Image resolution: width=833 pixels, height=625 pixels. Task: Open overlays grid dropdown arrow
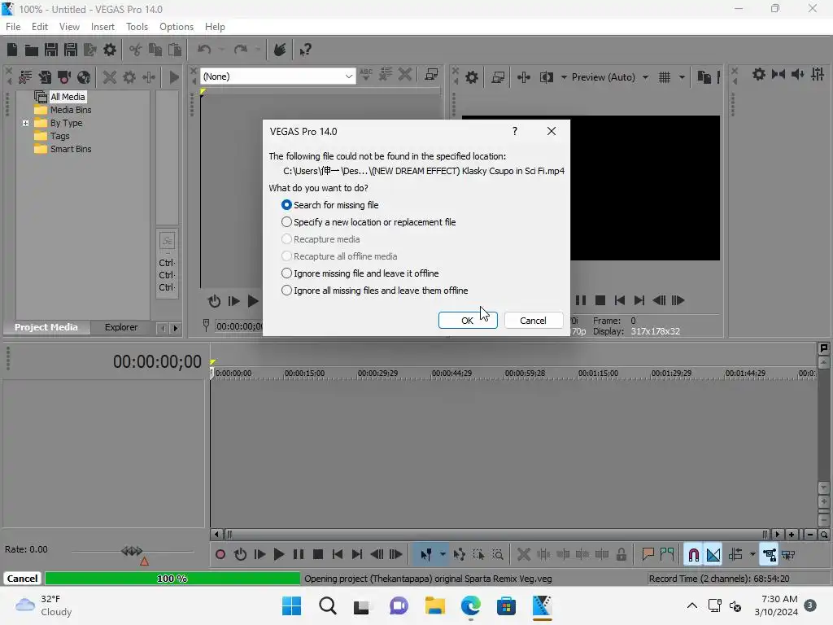click(682, 77)
